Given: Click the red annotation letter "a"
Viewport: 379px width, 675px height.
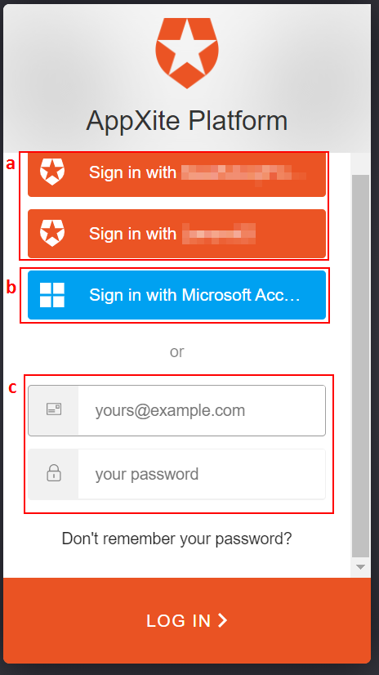Looking at the screenshot, I should tap(11, 163).
